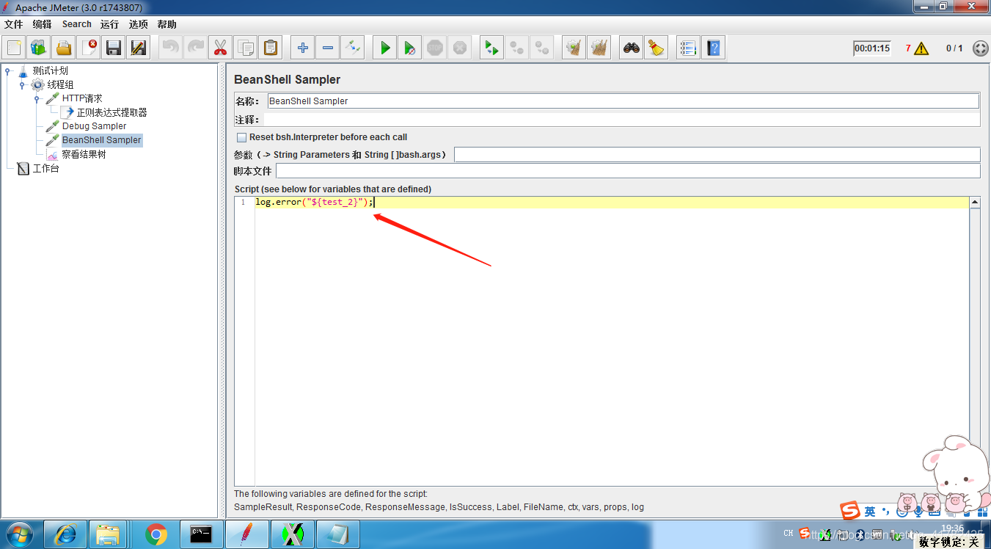Redo the action in the toolbar
The image size is (991, 549).
pyautogui.click(x=196, y=48)
